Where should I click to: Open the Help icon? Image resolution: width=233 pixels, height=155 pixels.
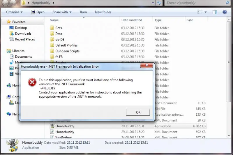pos(225,12)
